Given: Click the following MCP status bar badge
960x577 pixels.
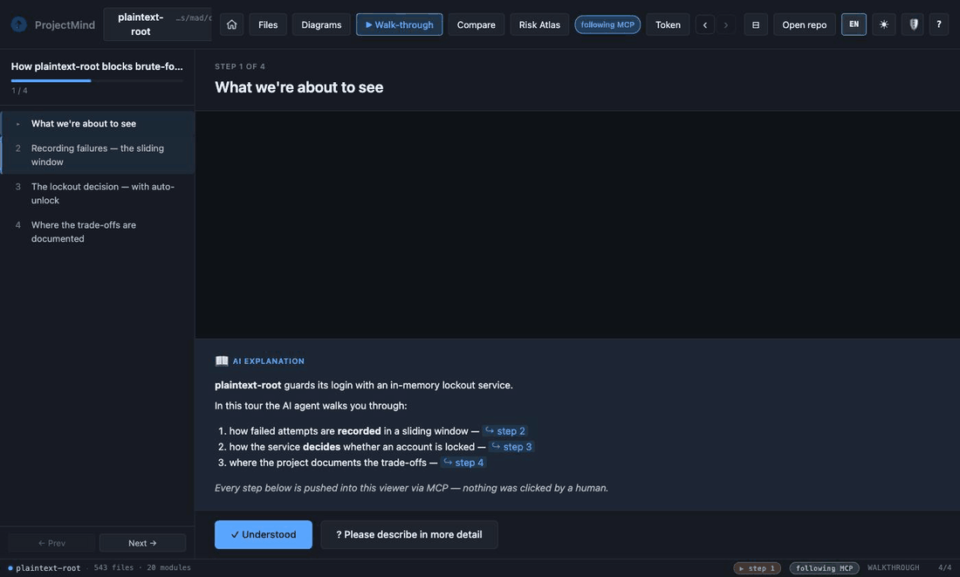Looking at the screenshot, I should point(824,568).
